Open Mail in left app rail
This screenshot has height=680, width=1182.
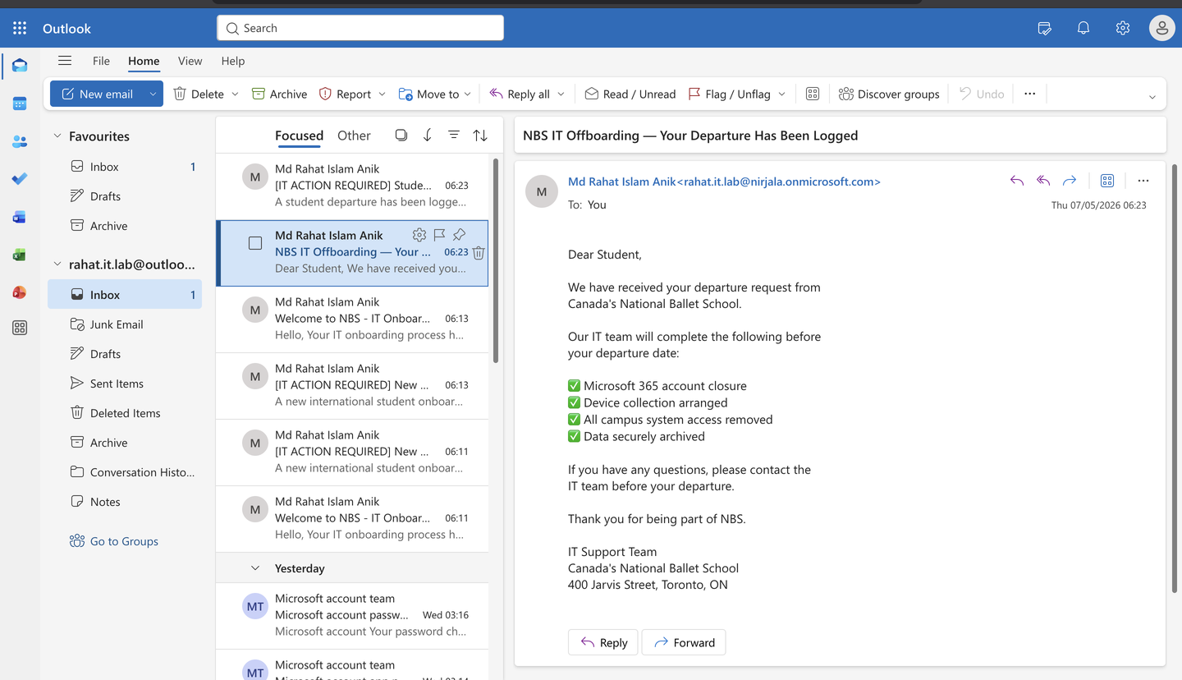point(20,66)
